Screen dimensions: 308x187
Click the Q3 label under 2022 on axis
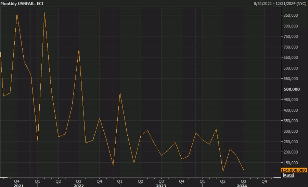79,181
